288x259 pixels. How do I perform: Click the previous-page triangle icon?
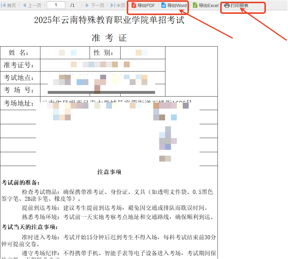[x=24, y=5]
